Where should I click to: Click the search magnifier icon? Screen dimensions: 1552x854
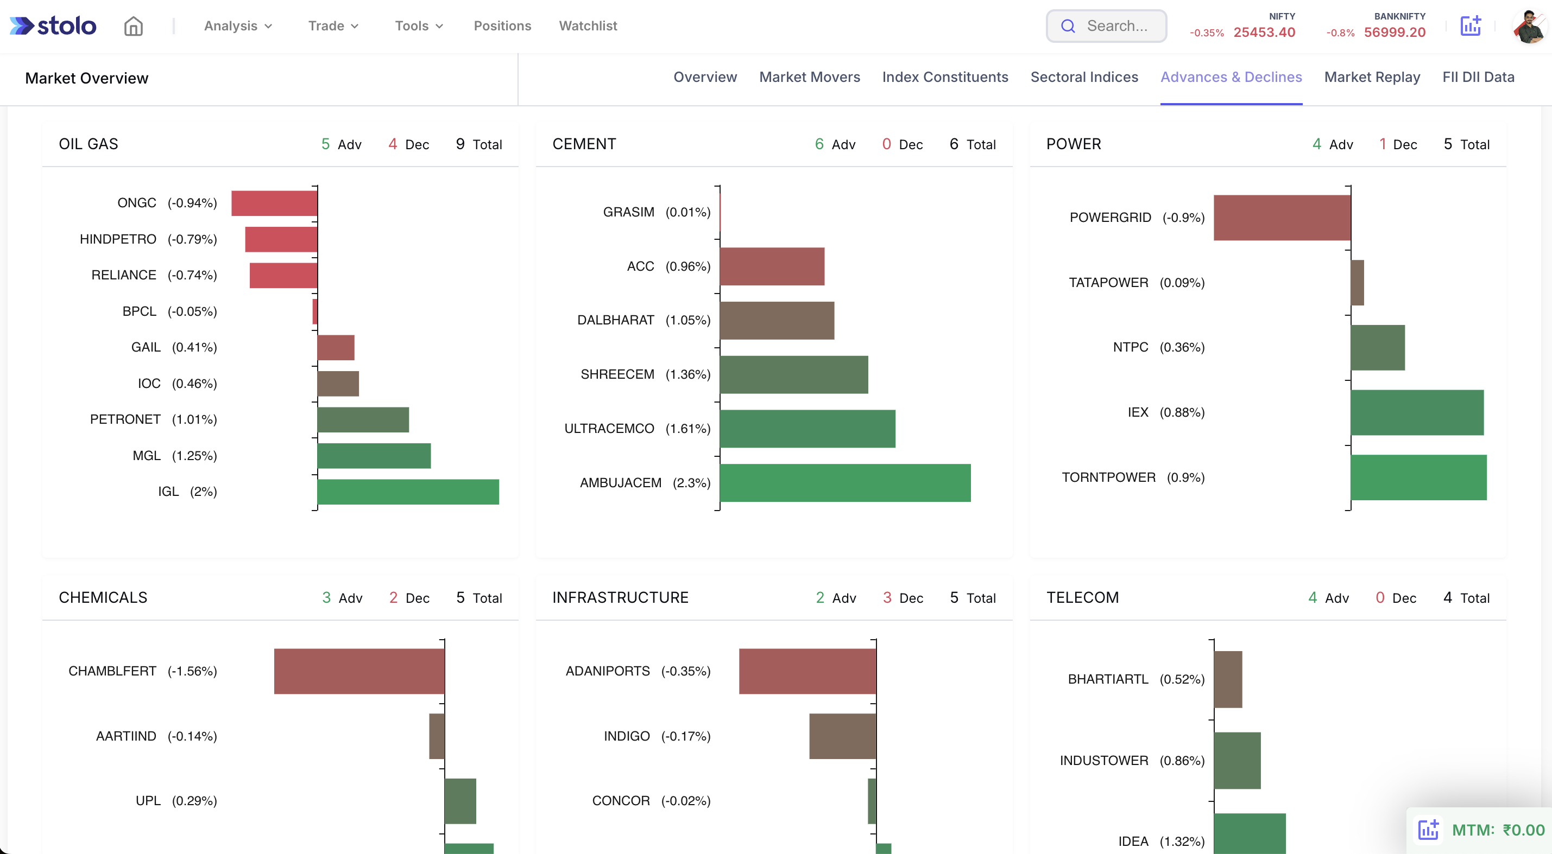click(x=1068, y=26)
